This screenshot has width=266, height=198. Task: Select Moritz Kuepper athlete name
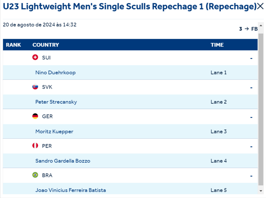tap(54, 132)
